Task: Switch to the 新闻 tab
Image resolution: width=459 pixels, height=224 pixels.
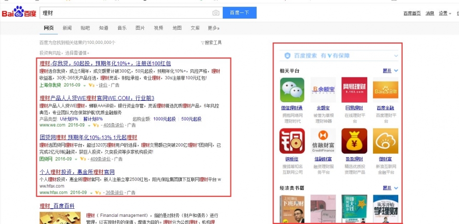Action: [67, 28]
